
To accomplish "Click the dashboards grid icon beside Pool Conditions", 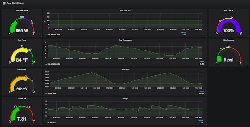I will (x=4, y=3).
